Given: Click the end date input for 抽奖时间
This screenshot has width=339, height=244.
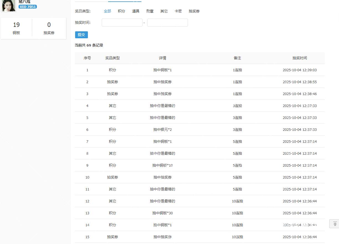Looking at the screenshot, I should pyautogui.click(x=167, y=23).
